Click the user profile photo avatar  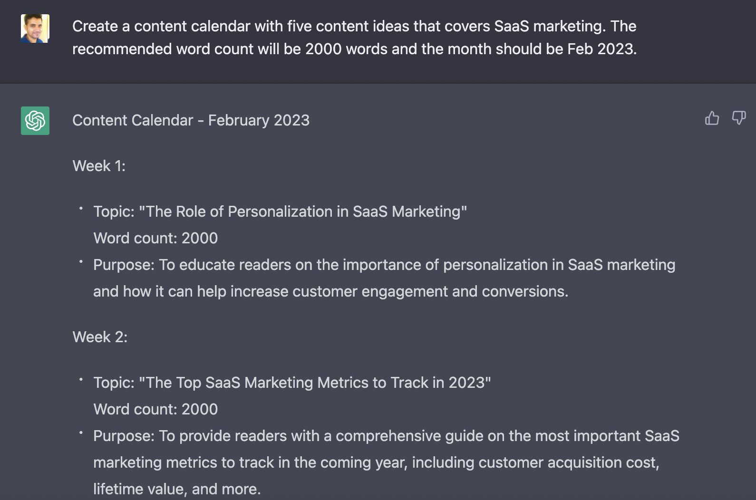pos(35,29)
